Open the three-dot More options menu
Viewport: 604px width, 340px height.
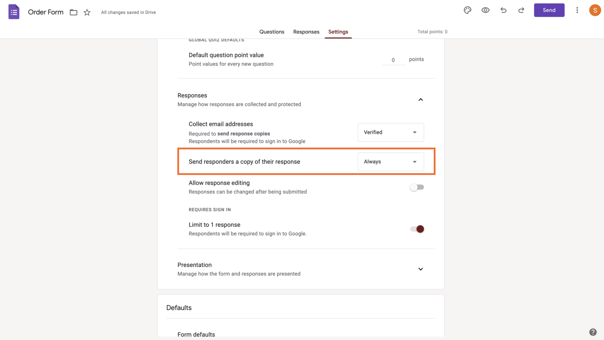(x=577, y=10)
